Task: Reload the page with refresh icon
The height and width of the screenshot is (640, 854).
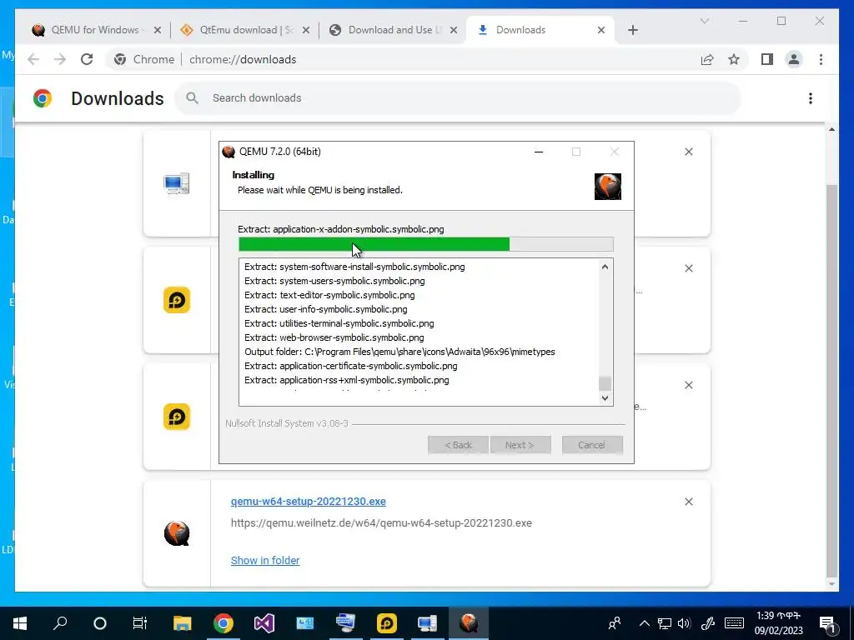Action: coord(87,59)
